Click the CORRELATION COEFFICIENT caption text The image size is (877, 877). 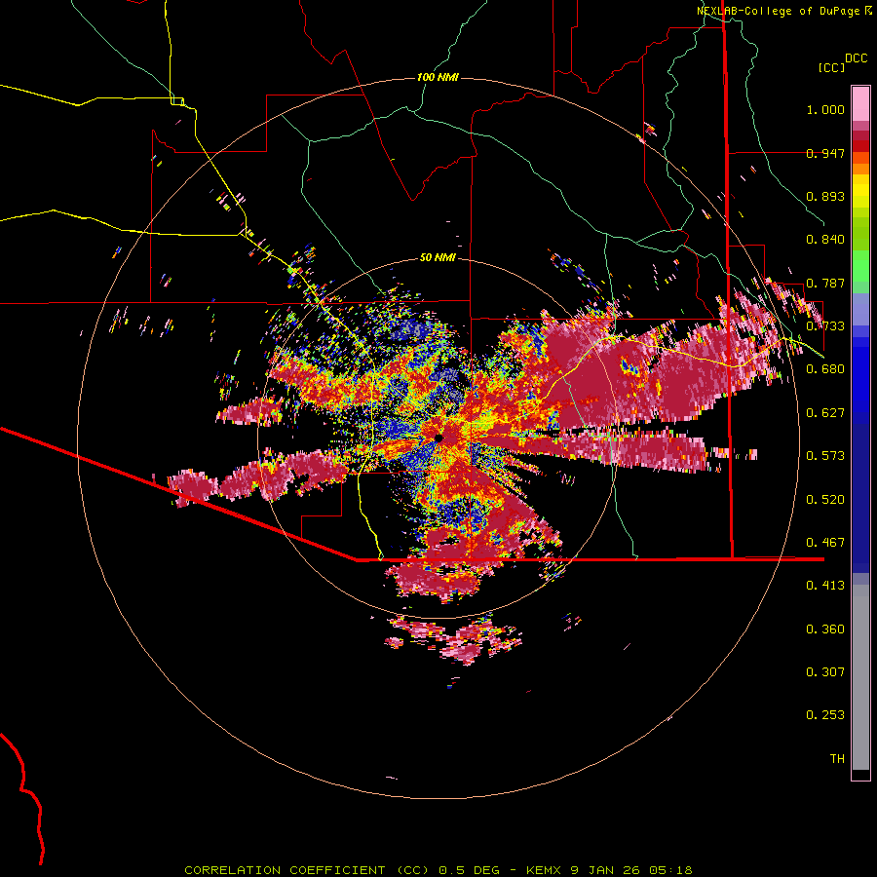285,870
